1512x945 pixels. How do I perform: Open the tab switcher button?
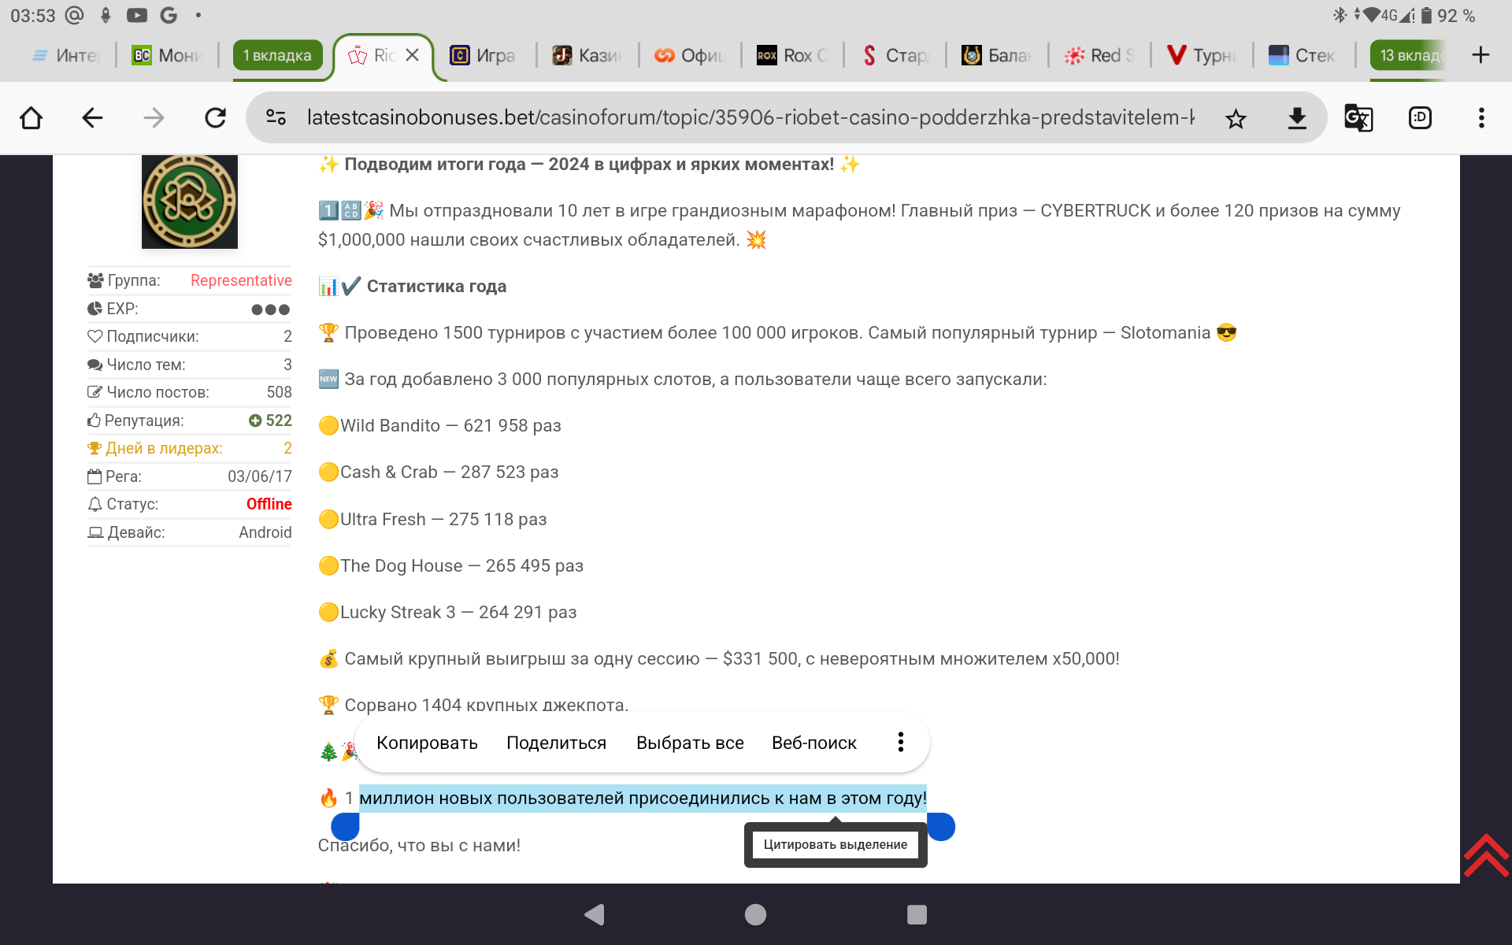coord(1420,118)
